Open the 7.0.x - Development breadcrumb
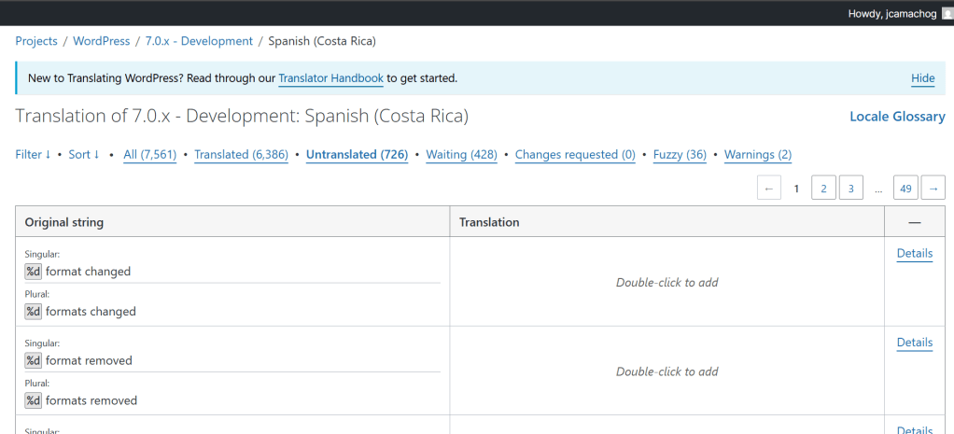This screenshot has width=954, height=434. click(199, 41)
